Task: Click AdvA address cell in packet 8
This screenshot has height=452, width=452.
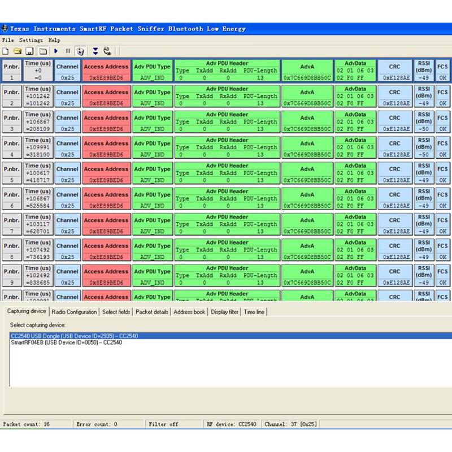Action: [x=307, y=250]
